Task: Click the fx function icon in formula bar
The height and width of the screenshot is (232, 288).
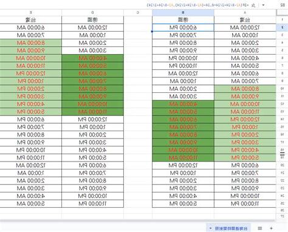Action: (253, 5)
